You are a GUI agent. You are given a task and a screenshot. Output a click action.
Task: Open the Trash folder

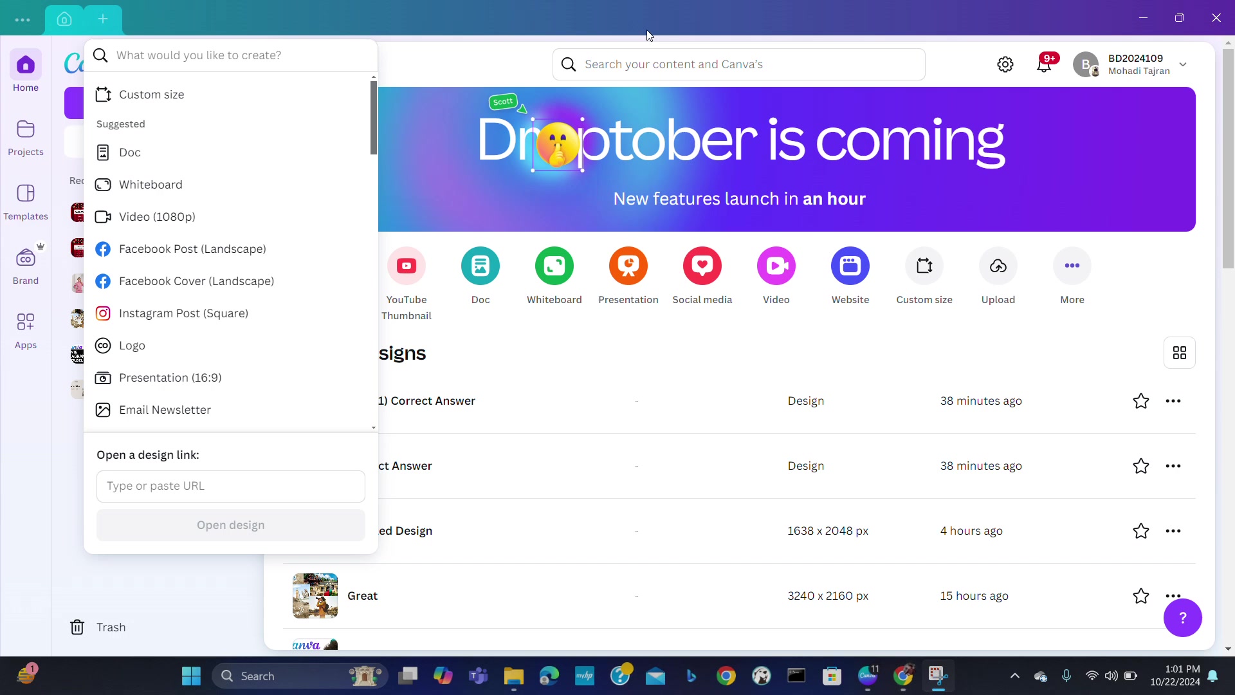(x=98, y=627)
